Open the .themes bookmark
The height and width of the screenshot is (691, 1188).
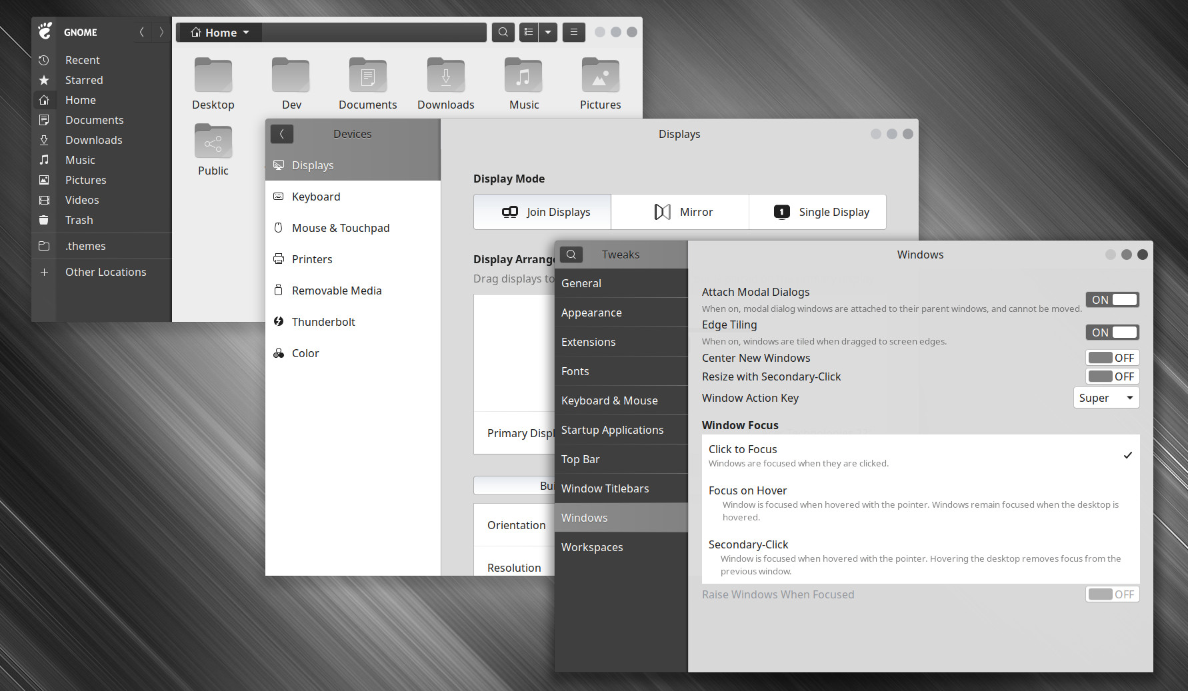101,246
